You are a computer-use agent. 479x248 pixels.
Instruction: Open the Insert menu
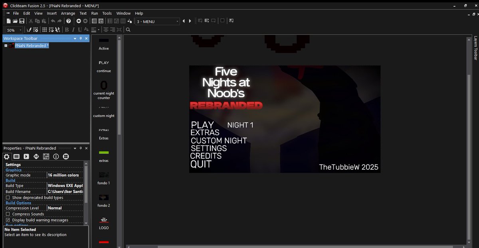coord(52,13)
